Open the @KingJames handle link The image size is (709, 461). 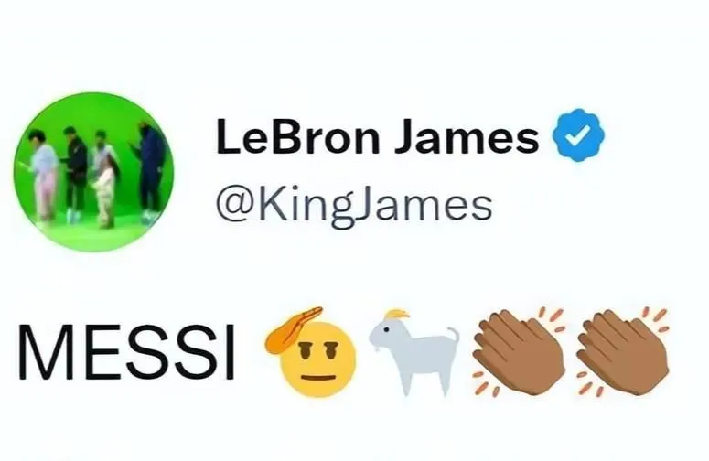[354, 207]
